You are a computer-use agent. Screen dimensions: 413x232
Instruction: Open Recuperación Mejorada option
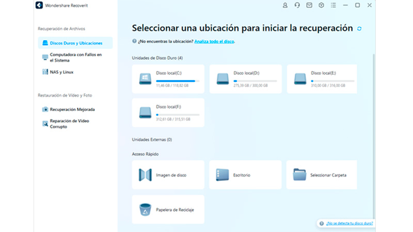(72, 109)
